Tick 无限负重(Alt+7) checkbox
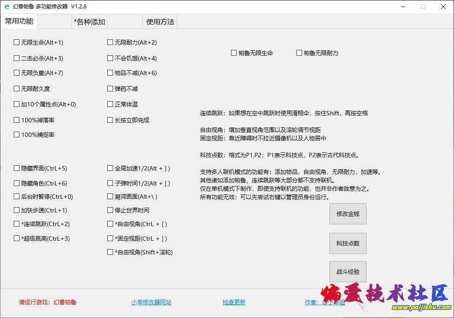Viewport: 454px width, 318px height. point(17,73)
